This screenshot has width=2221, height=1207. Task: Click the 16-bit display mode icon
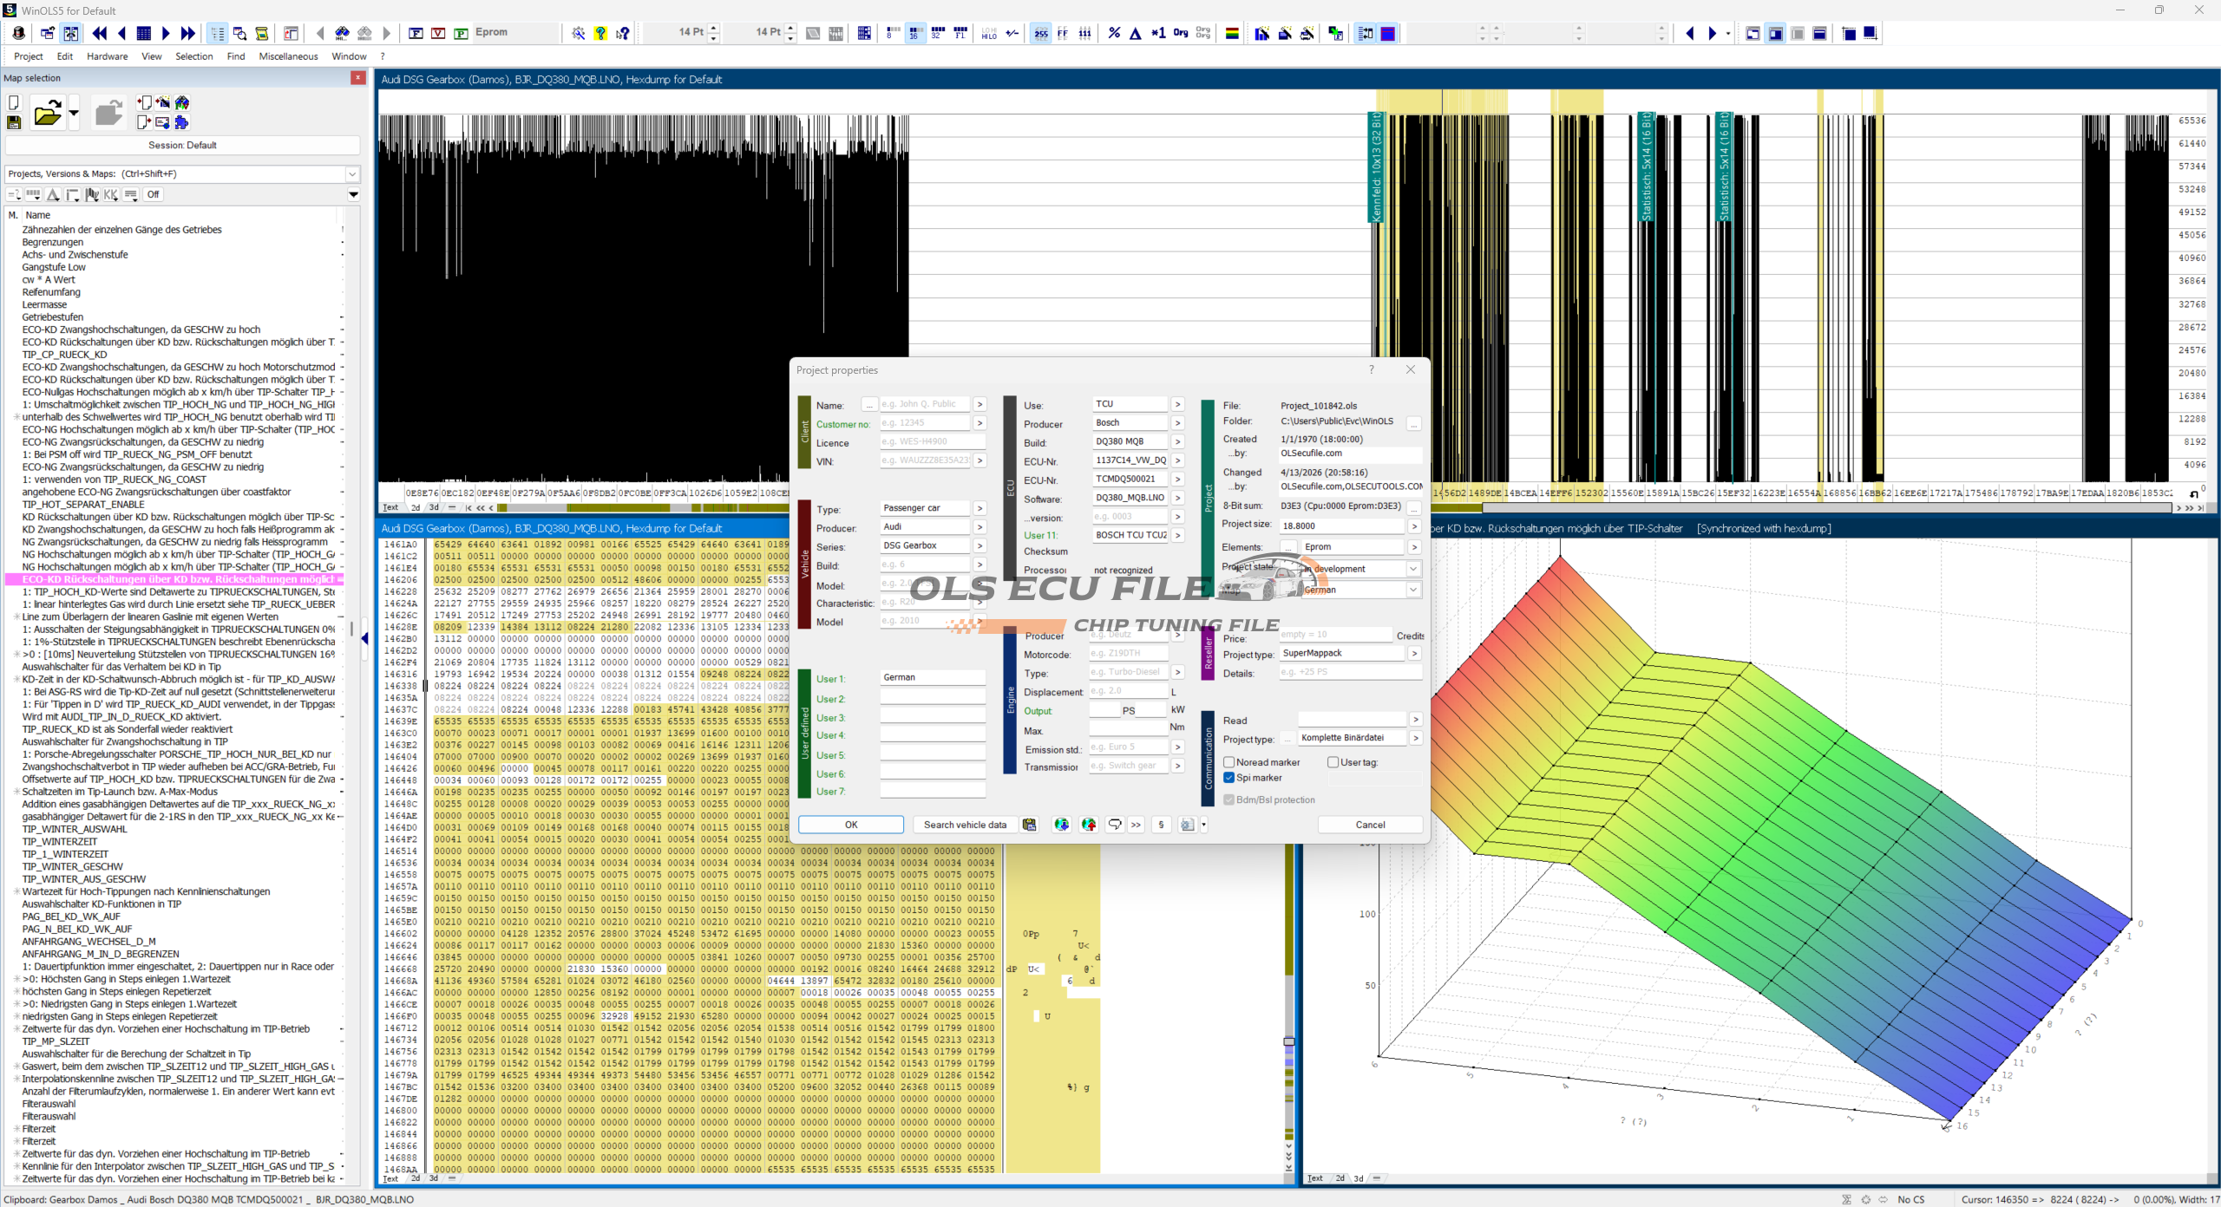point(914,34)
